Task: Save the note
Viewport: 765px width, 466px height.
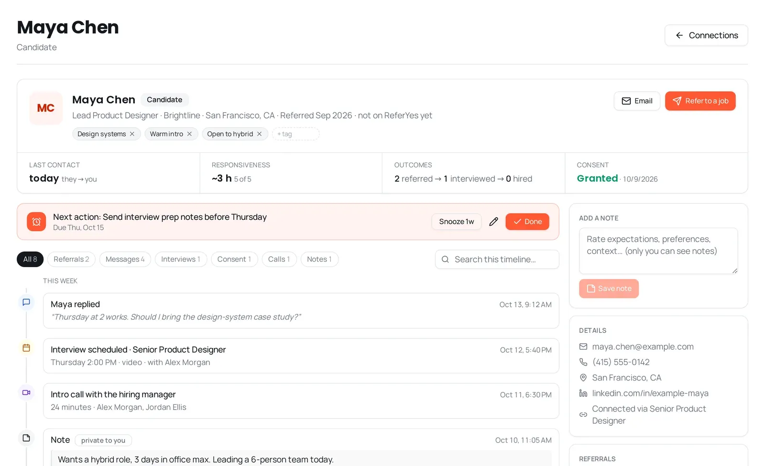Action: point(609,289)
